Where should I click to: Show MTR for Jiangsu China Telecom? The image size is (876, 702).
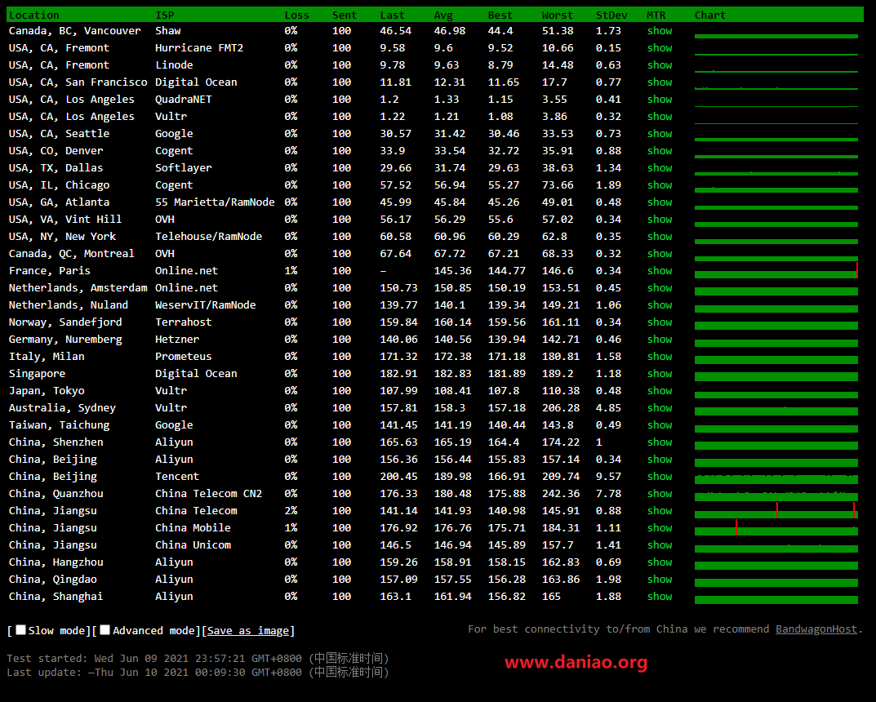click(x=659, y=510)
